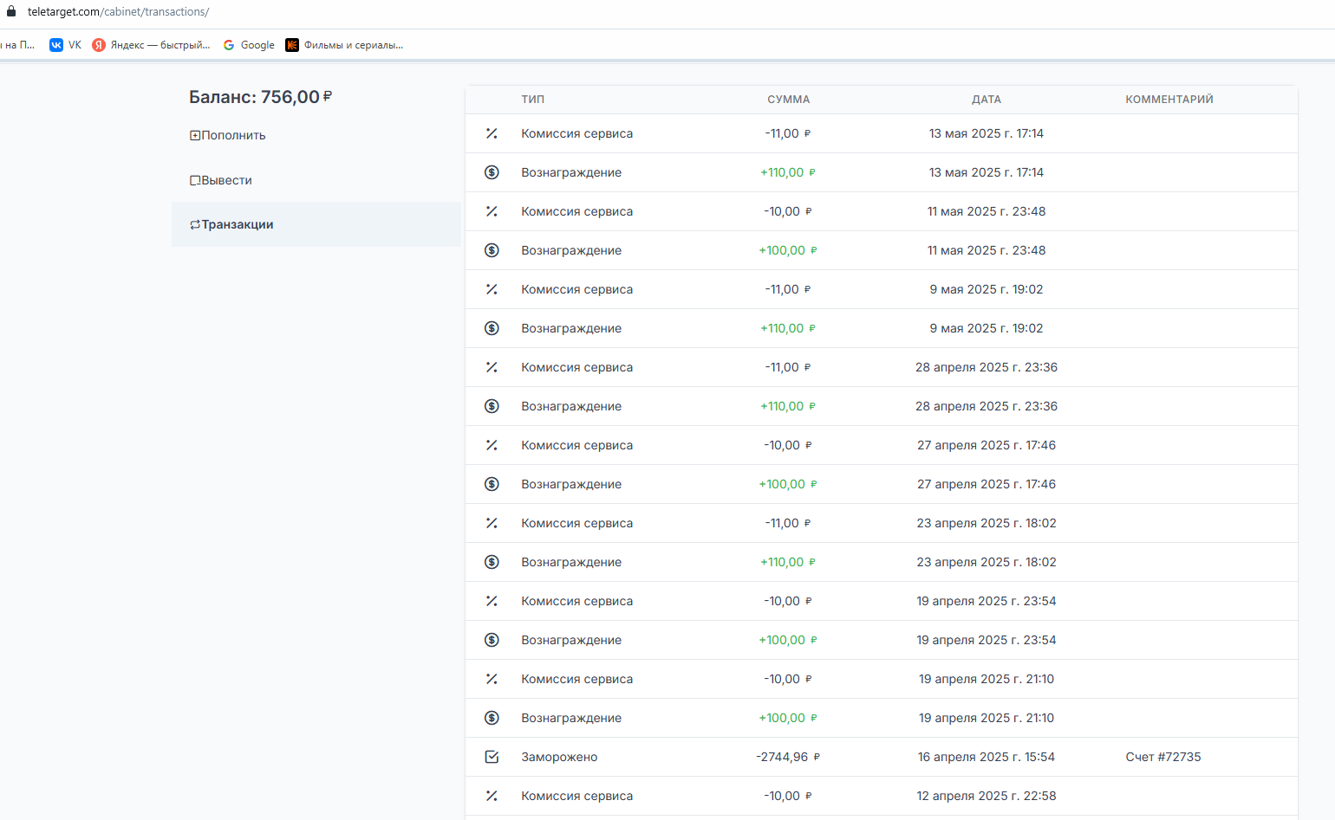The image size is (1335, 820).
Task: Click the comment Счет #72735
Action: point(1163,757)
